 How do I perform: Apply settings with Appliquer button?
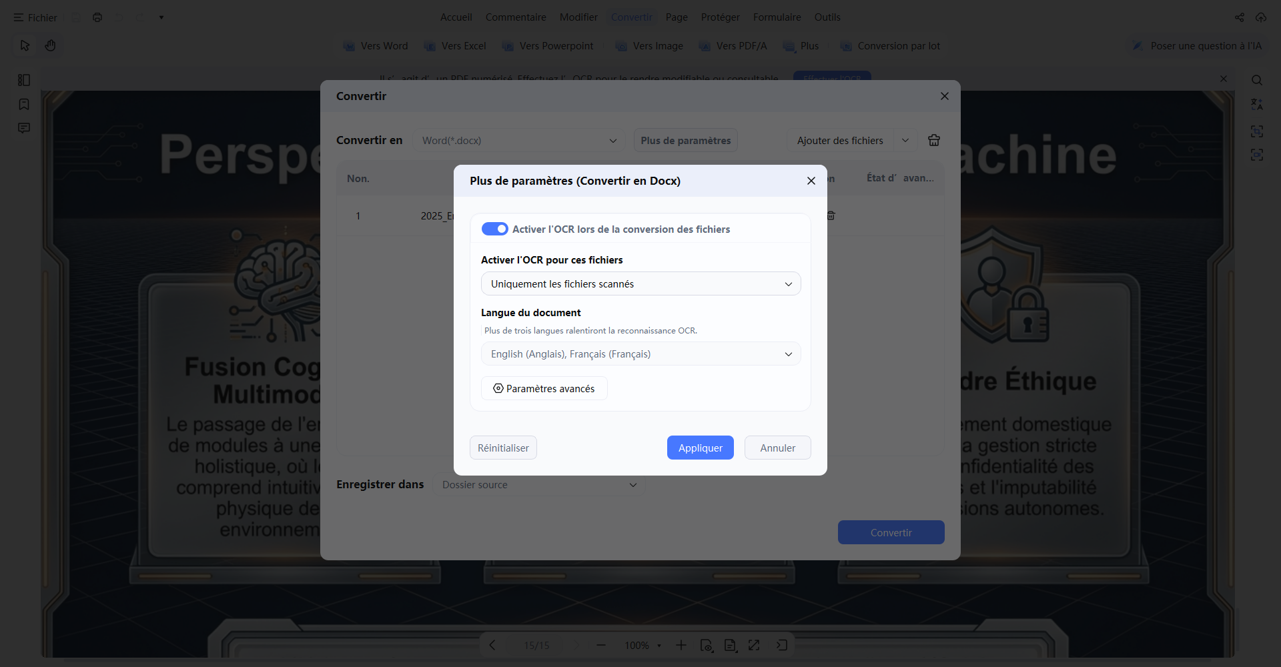click(700, 448)
